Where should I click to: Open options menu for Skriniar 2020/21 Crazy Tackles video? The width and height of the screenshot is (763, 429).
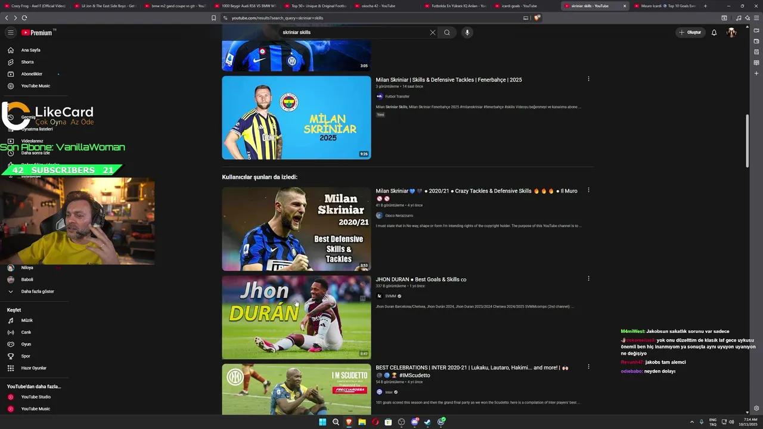588,190
